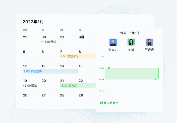Click the 2022年1月 month title
The image size is (177, 123).
pyautogui.click(x=33, y=22)
